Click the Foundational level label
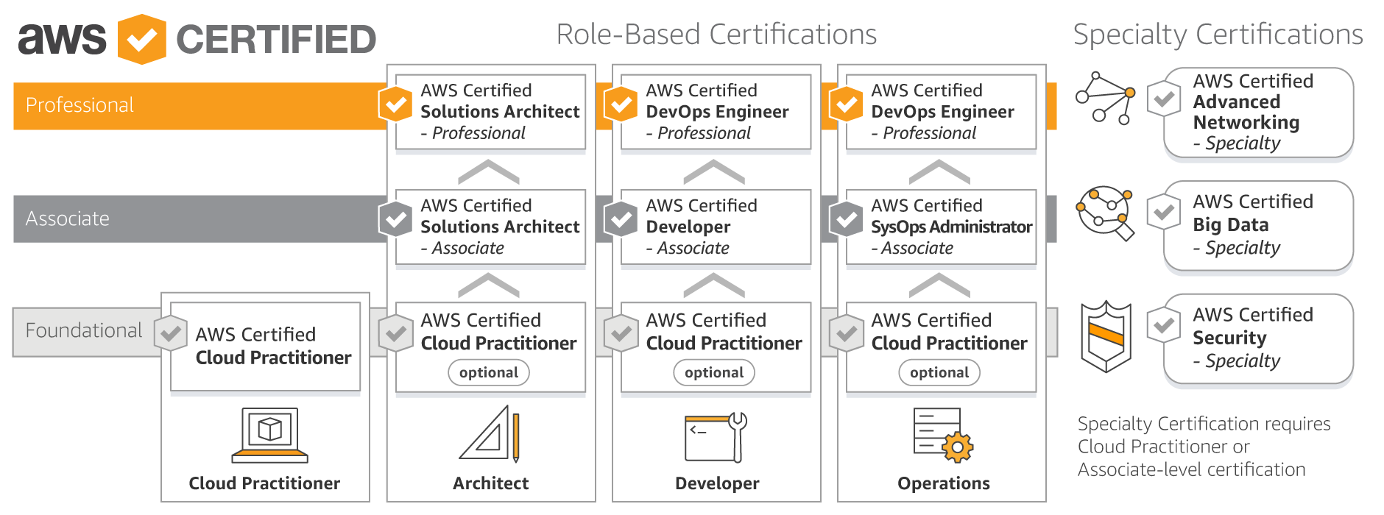Viewport: 1384px width, 515px height. click(83, 331)
